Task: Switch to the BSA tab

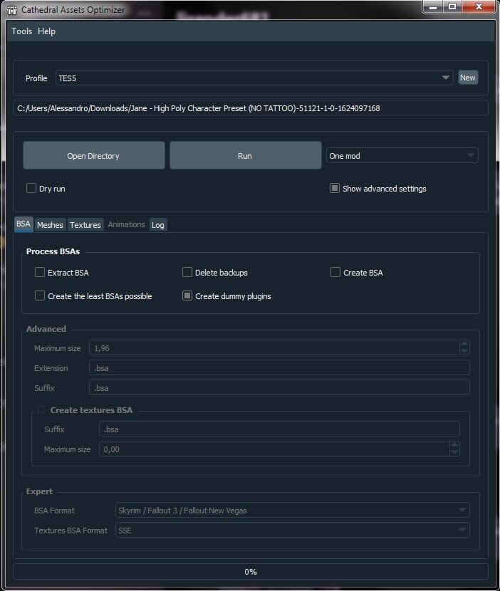Action: (x=24, y=224)
